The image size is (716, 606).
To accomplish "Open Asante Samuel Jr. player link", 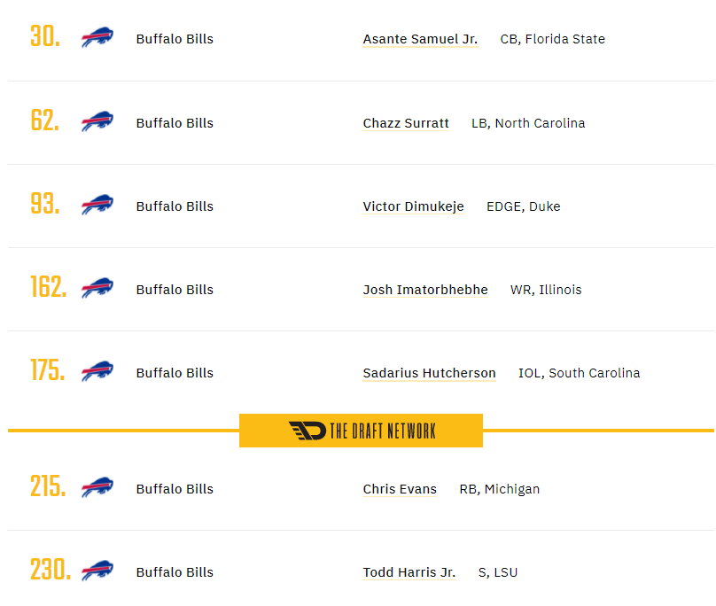I will coord(420,39).
